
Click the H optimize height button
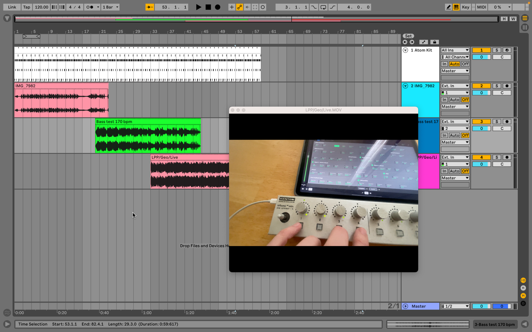click(x=505, y=19)
